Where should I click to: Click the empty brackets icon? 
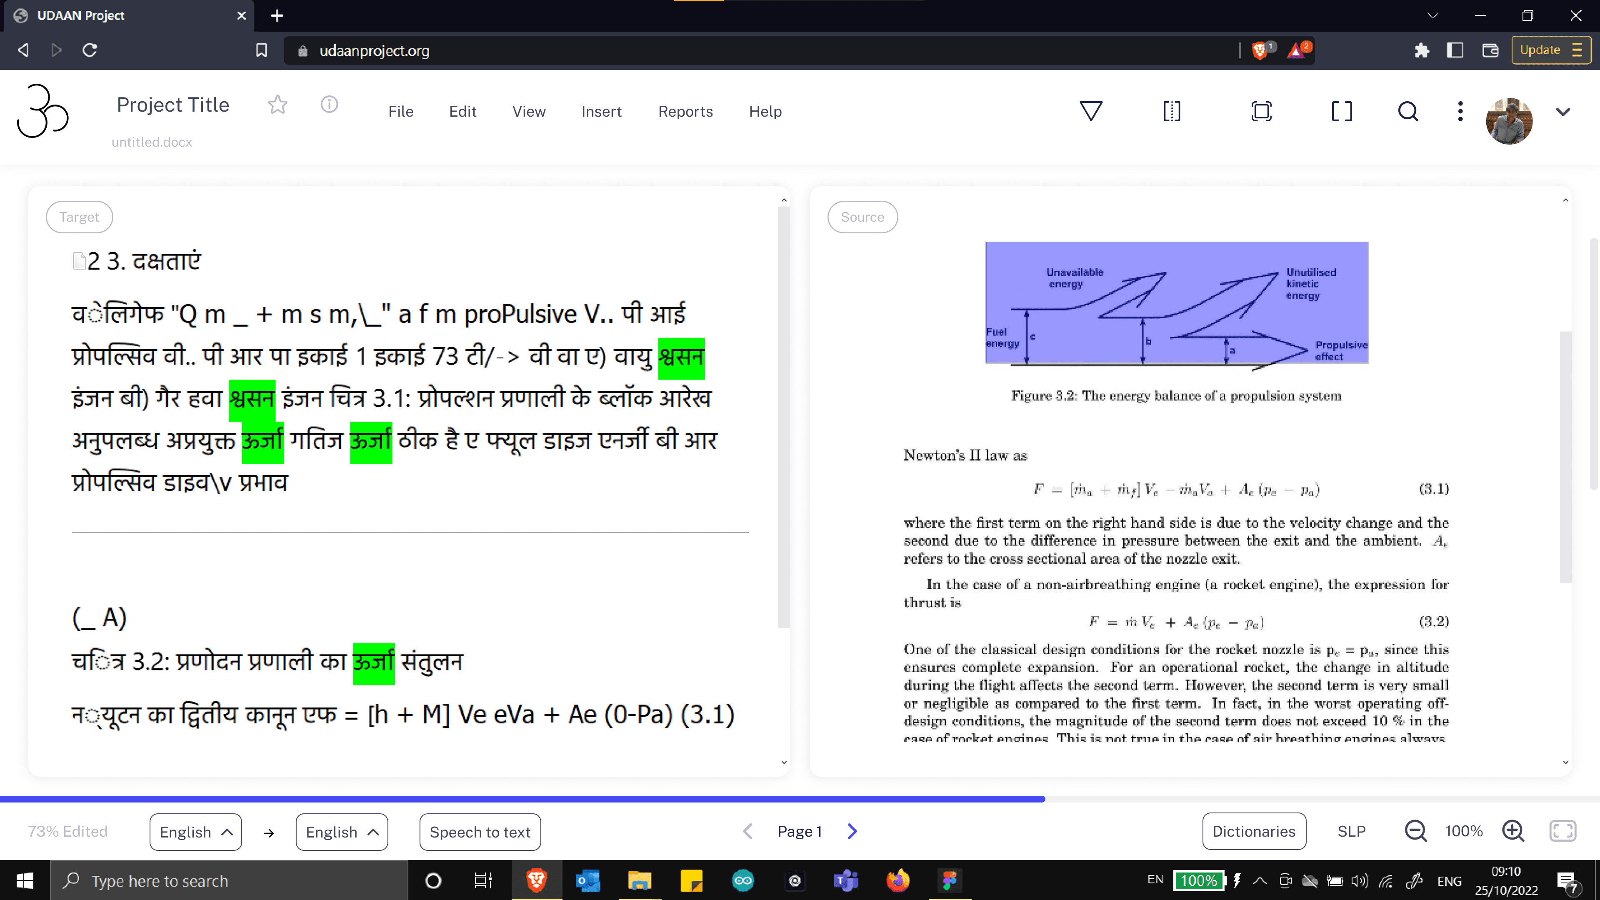click(1342, 111)
